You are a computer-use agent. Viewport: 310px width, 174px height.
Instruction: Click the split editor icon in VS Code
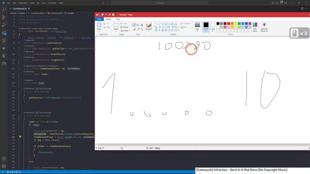point(302,9)
